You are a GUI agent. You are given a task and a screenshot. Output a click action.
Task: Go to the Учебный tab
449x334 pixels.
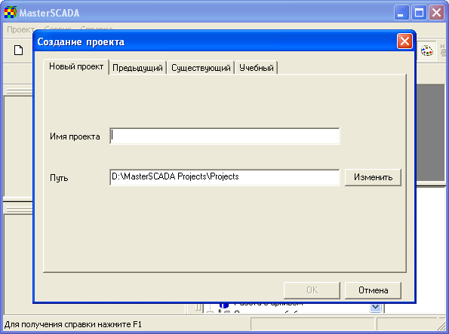(x=257, y=68)
